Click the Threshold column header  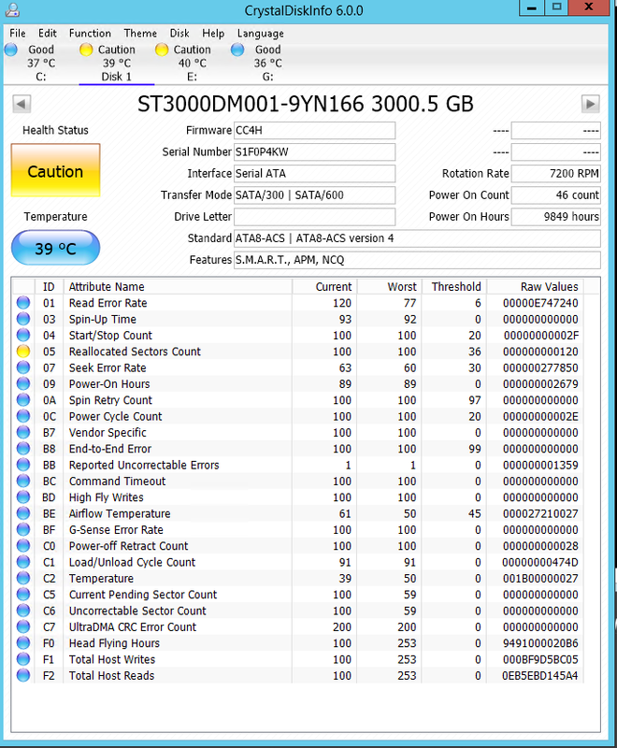tap(454, 287)
